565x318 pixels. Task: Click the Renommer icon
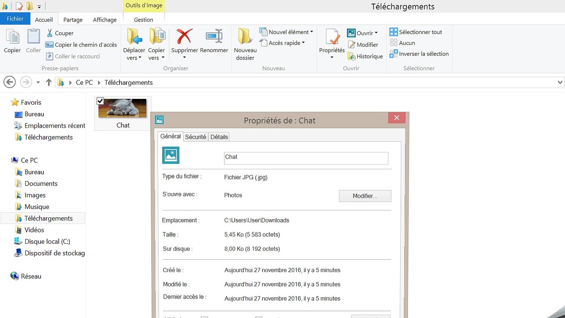click(214, 36)
